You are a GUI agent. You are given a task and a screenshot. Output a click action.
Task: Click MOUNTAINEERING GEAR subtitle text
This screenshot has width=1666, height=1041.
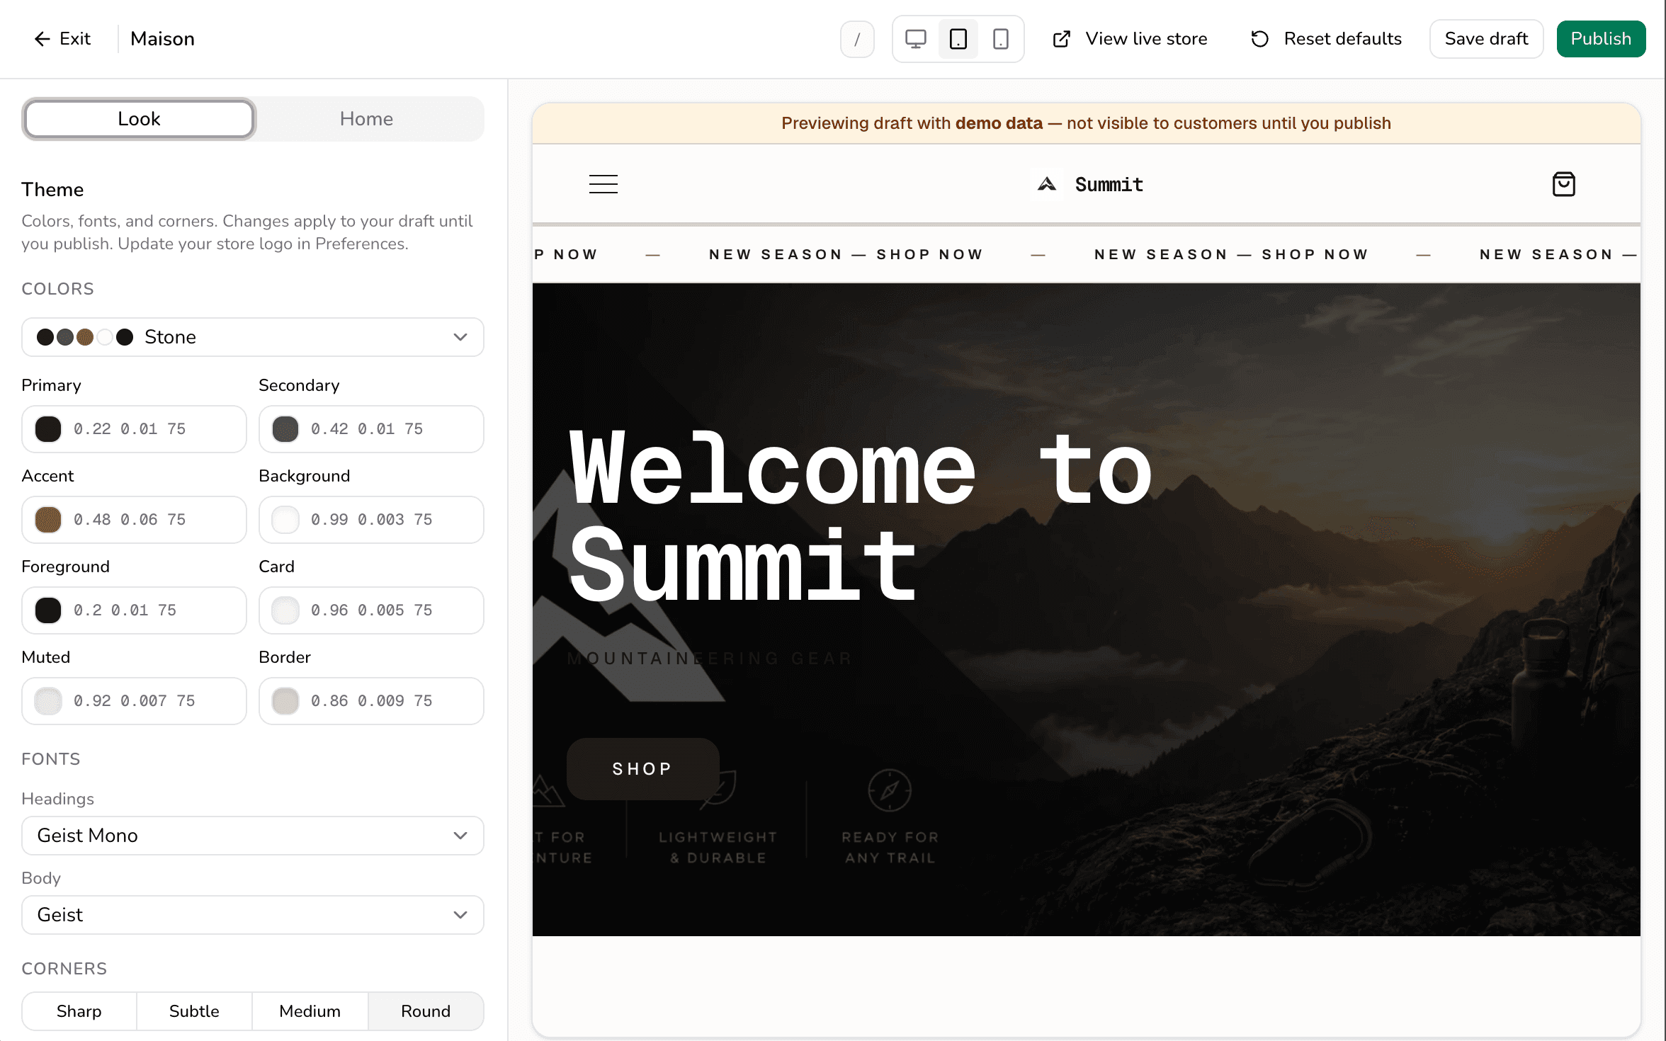pyautogui.click(x=709, y=659)
